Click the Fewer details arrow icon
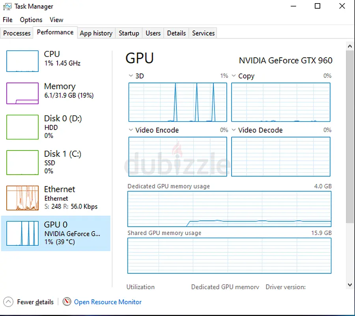355x316 pixels. click(x=8, y=302)
